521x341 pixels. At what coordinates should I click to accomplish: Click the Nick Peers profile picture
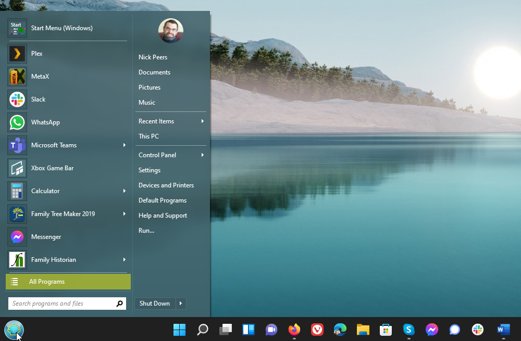coord(170,31)
